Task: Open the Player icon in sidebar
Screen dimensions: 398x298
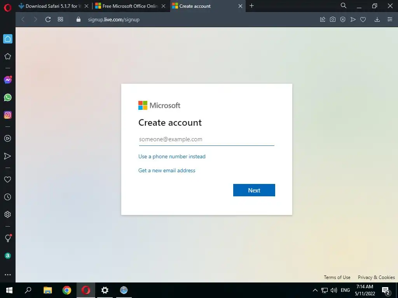Action: (8, 139)
